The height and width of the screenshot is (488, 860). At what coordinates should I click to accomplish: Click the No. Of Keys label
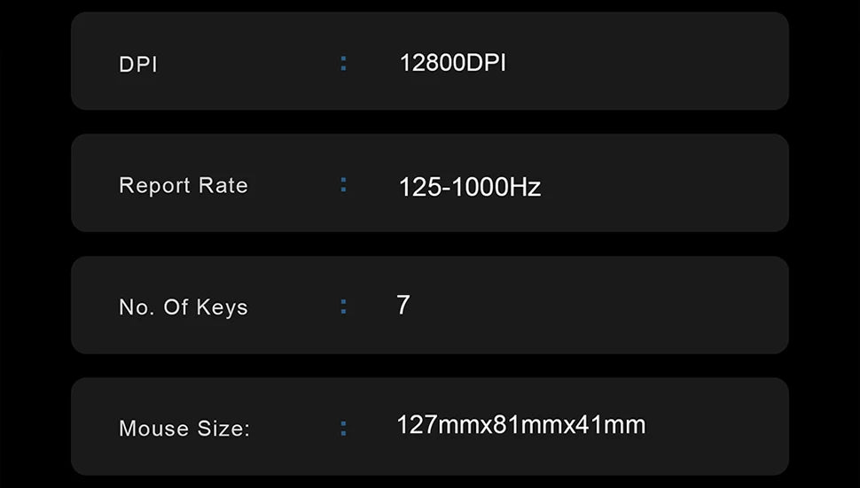[183, 307]
